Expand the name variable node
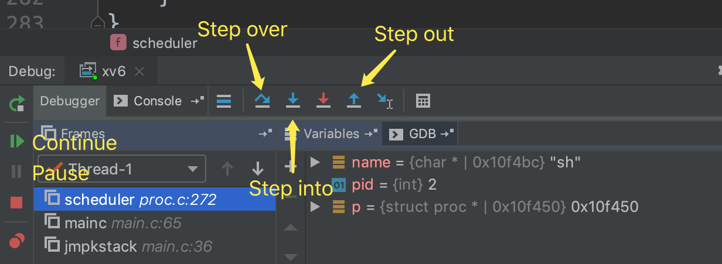This screenshot has height=264, width=722. (315, 162)
